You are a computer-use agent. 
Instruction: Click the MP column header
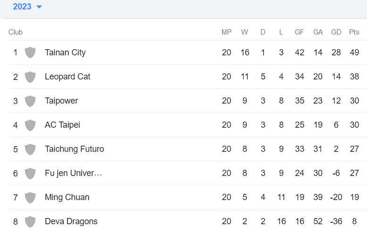tap(226, 32)
